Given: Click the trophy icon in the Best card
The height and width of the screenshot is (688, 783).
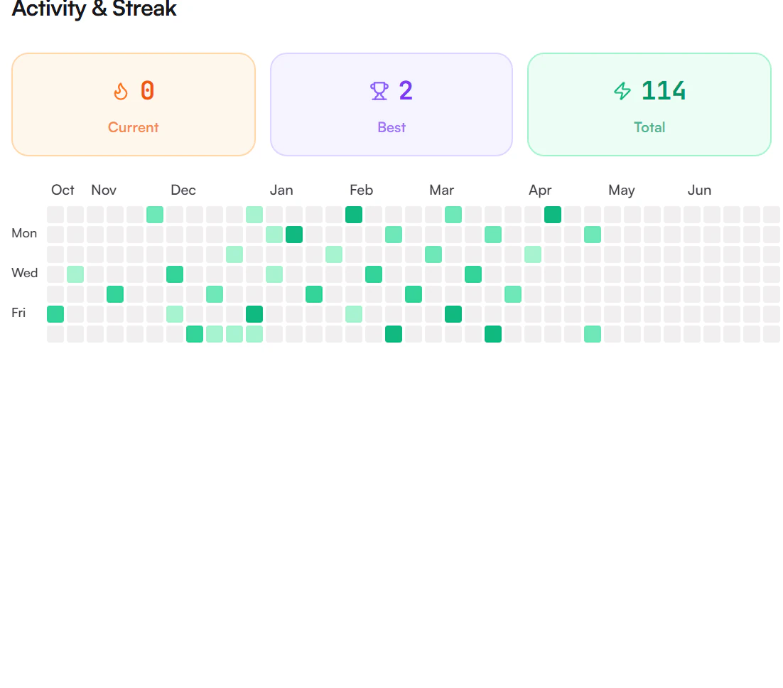Looking at the screenshot, I should point(379,91).
